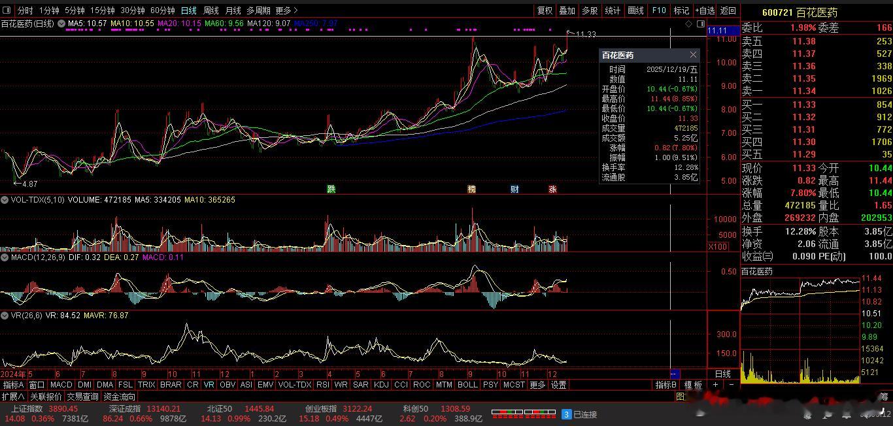Open F10 company info
Image resolution: width=893 pixels, height=426 pixels.
659,10
